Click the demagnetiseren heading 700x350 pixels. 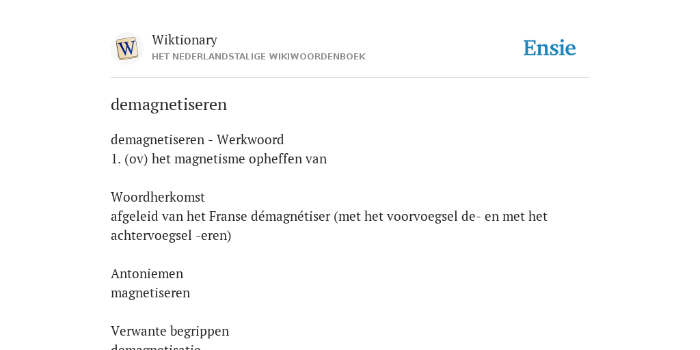click(x=169, y=105)
